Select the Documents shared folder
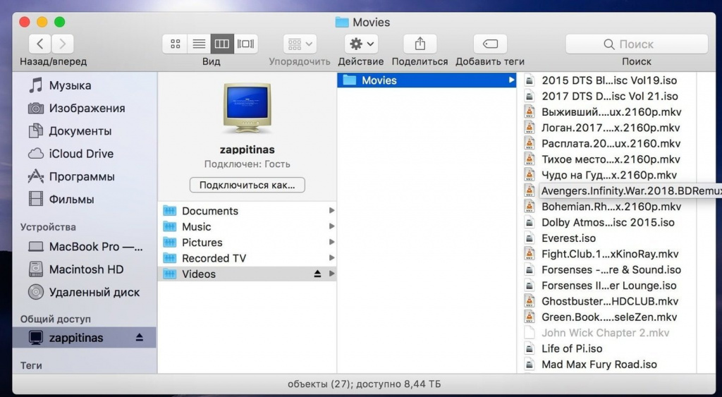Image resolution: width=722 pixels, height=397 pixels. click(x=247, y=211)
